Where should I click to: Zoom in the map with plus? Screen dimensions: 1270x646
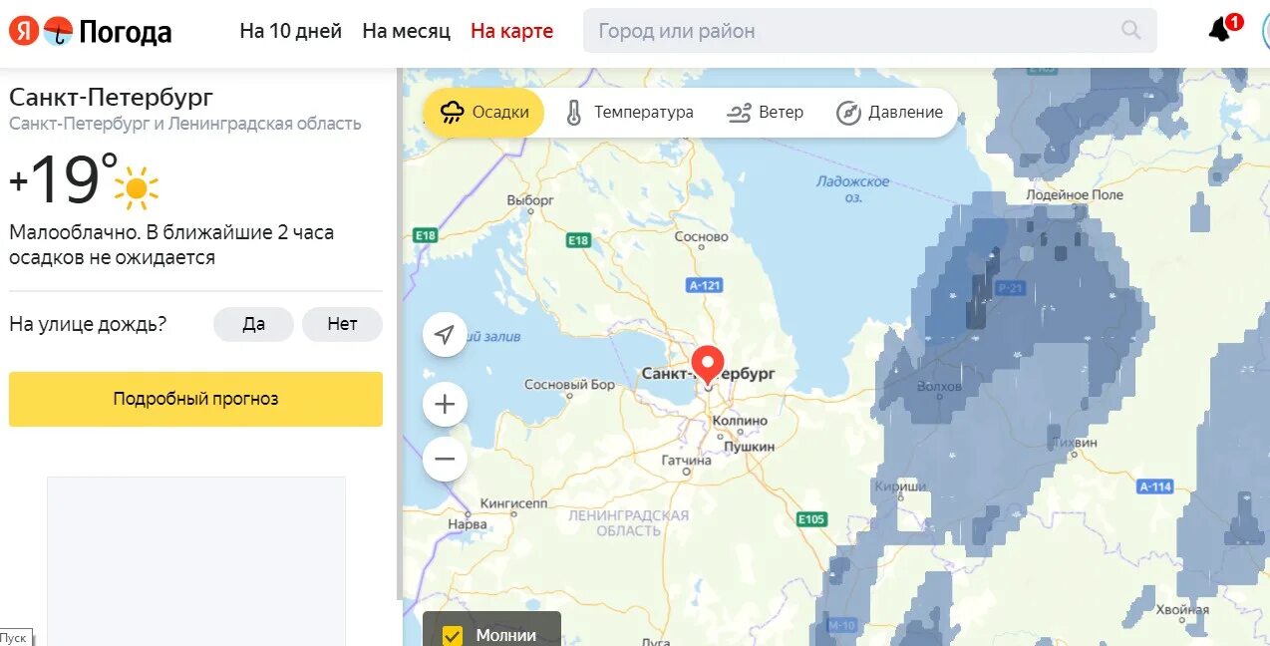445,405
